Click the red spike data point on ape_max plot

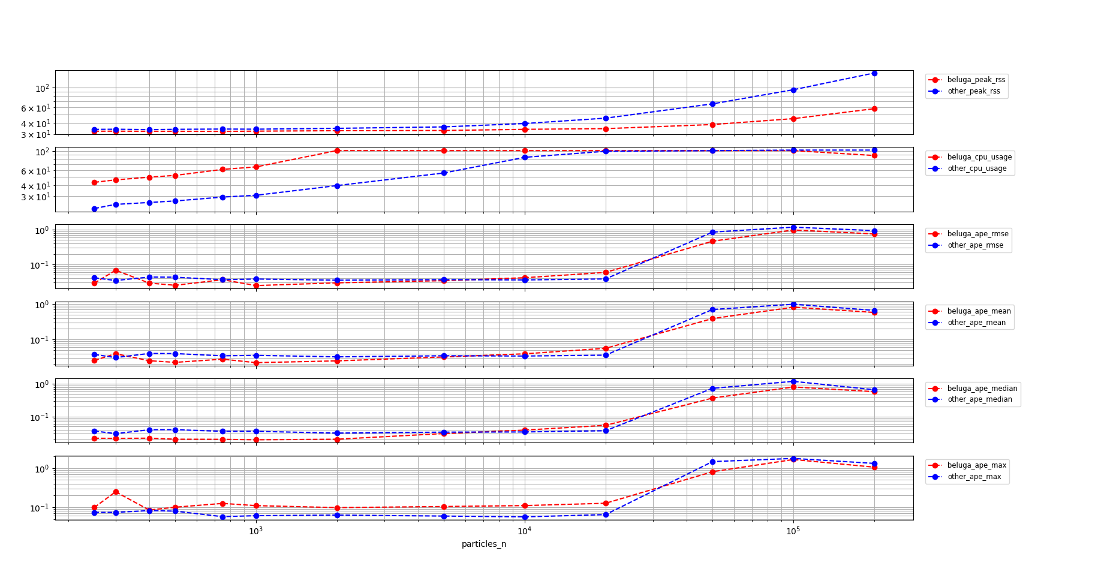click(x=116, y=492)
